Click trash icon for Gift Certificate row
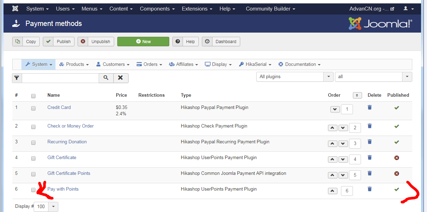Image resolution: width=427 pixels, height=212 pixels. (x=369, y=158)
